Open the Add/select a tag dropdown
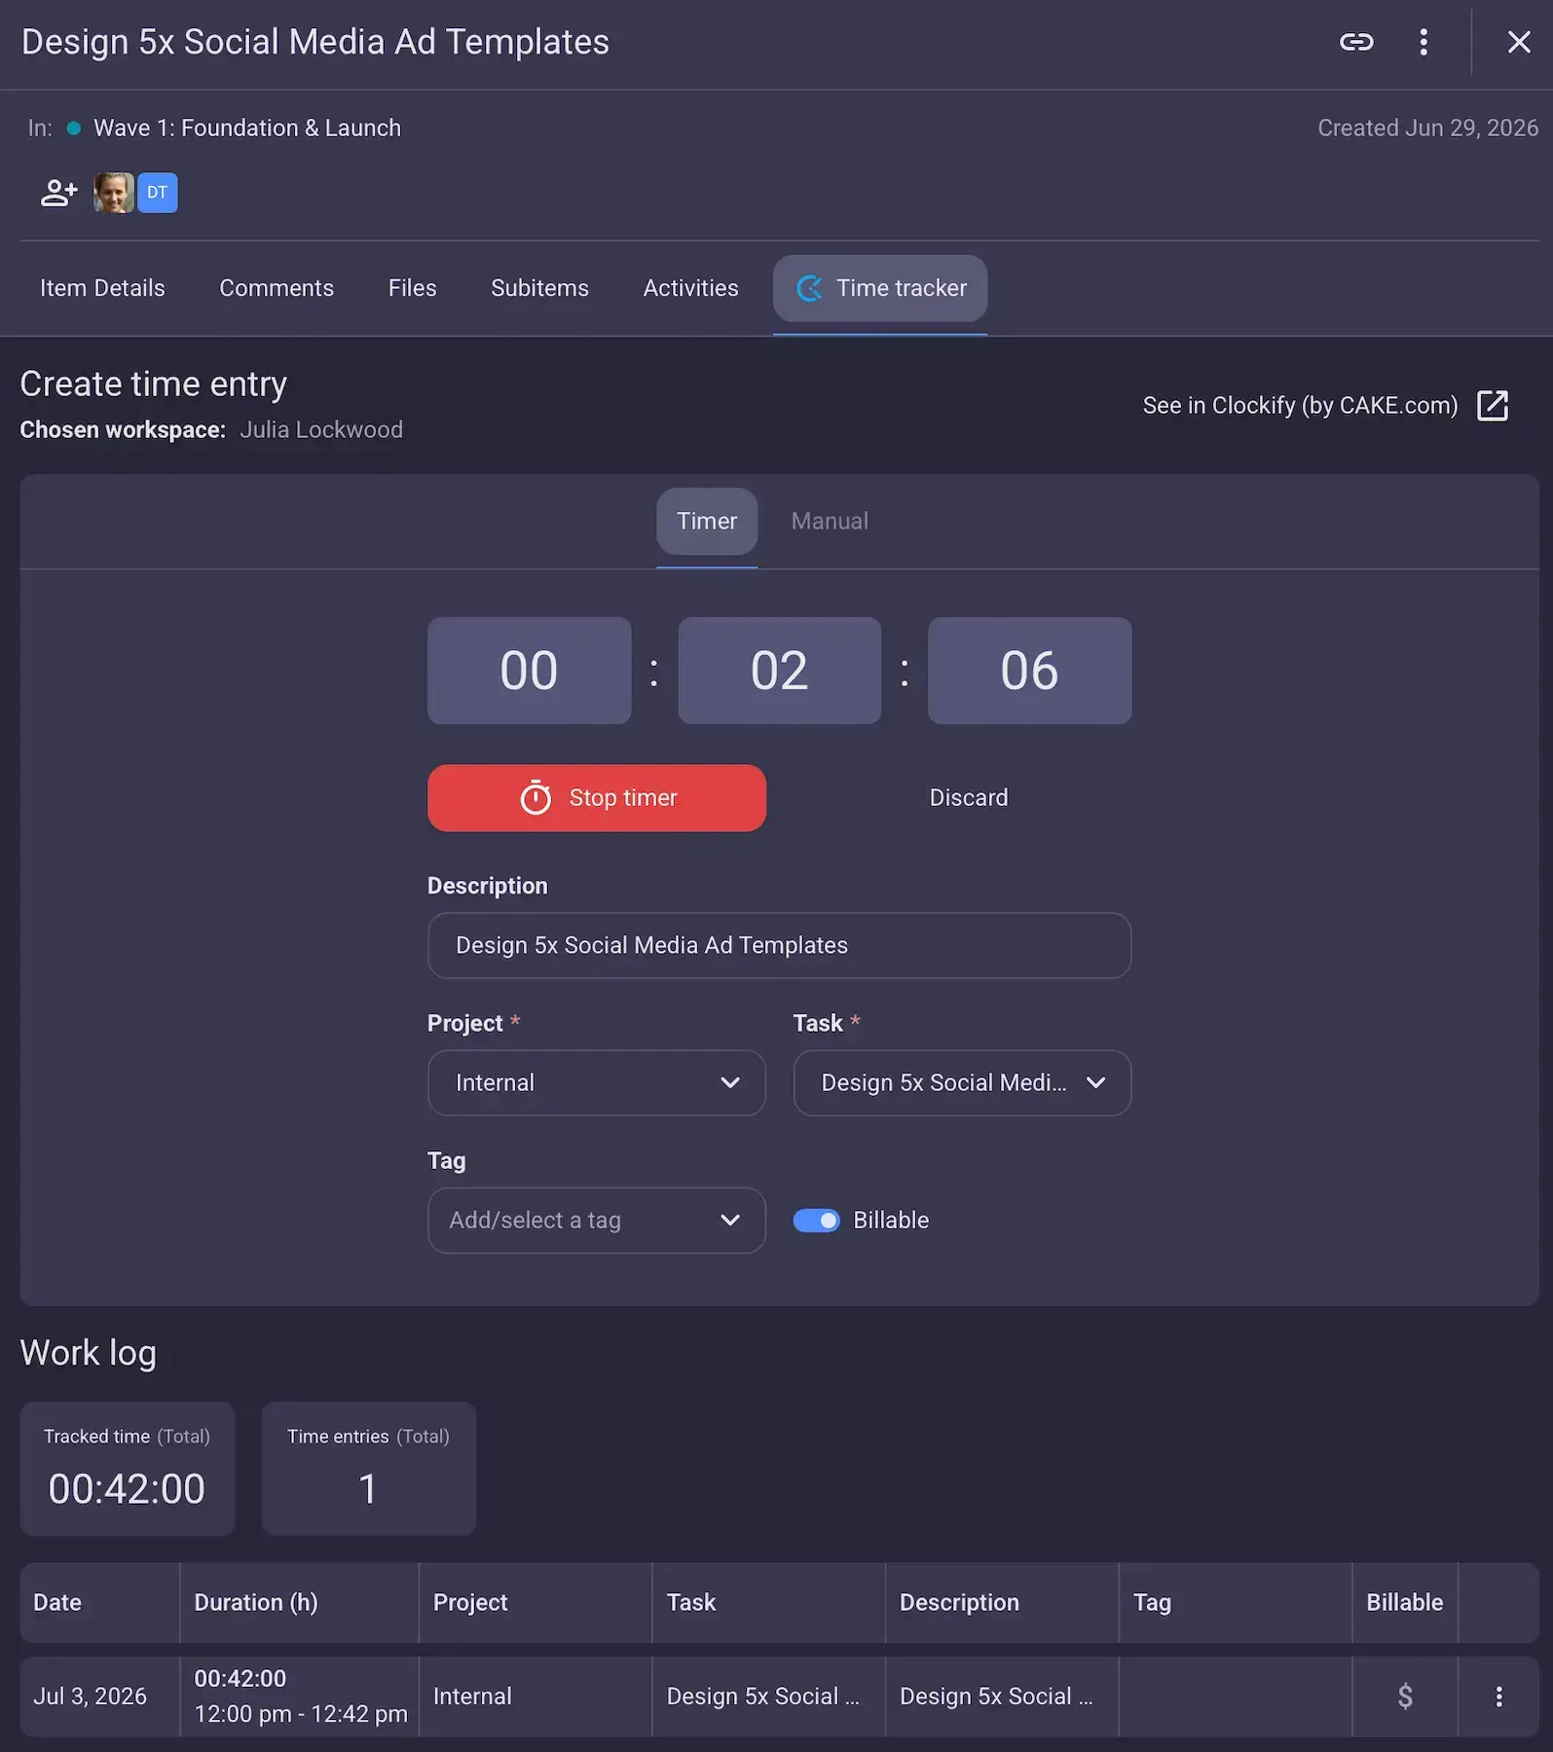Screen dimensions: 1553x1752 pos(597,1221)
